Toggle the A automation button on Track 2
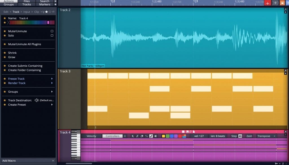The height and width of the screenshot is (165, 289). pos(286,9)
